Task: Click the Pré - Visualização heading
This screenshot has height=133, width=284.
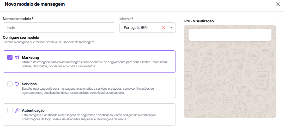Action: point(199,21)
